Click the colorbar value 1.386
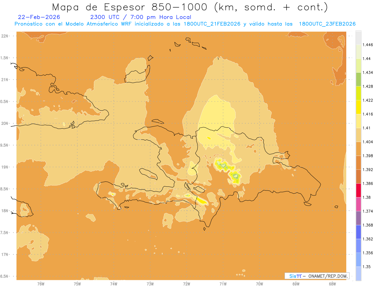373x288 pixels. pyautogui.click(x=368, y=183)
